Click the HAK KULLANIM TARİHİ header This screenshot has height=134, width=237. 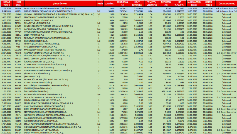(x=194, y=3)
